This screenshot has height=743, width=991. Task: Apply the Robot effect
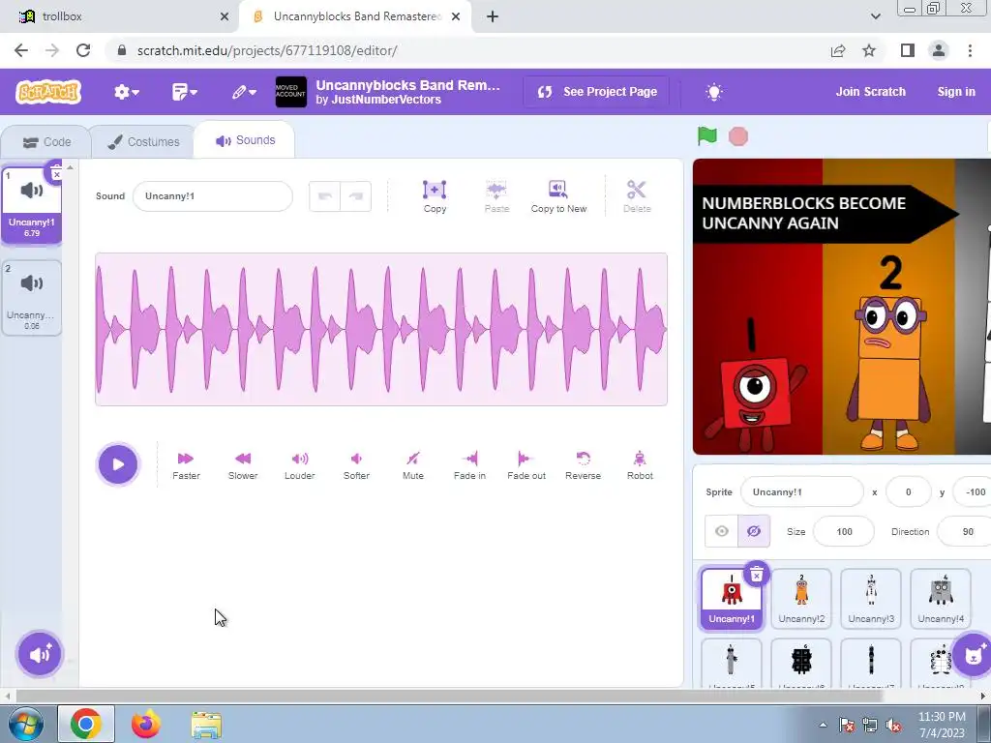(x=640, y=465)
